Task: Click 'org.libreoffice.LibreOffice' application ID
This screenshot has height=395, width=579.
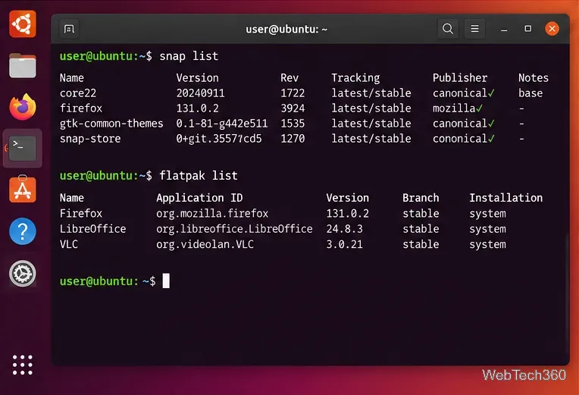Action: point(234,229)
